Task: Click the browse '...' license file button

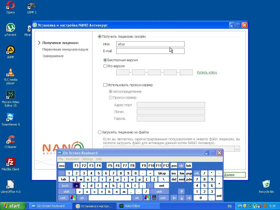Action: tap(237, 149)
